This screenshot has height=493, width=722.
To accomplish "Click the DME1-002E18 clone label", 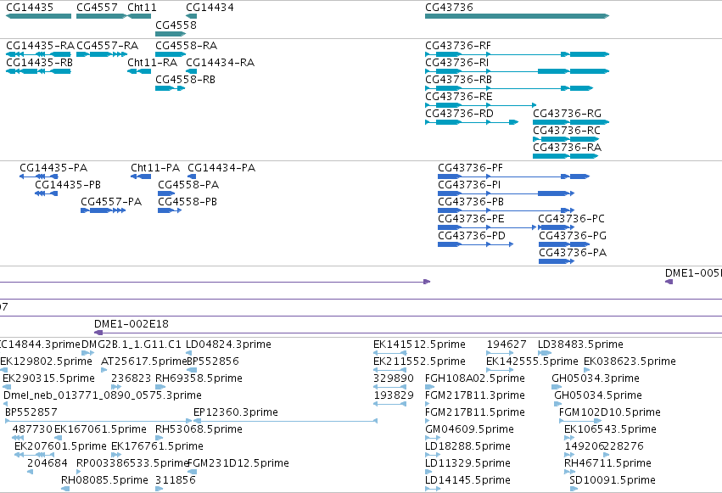I will tap(132, 324).
